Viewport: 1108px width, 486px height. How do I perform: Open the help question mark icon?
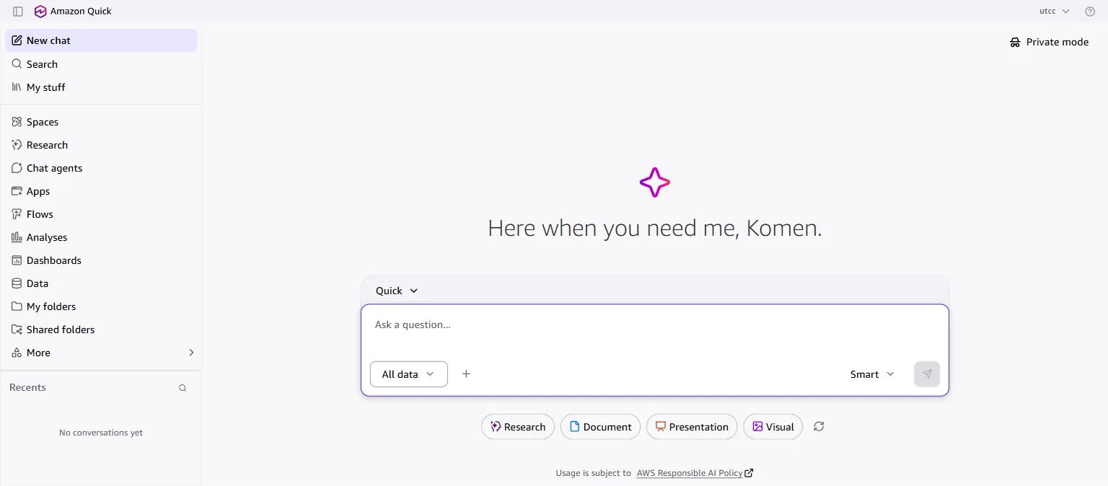coord(1090,12)
